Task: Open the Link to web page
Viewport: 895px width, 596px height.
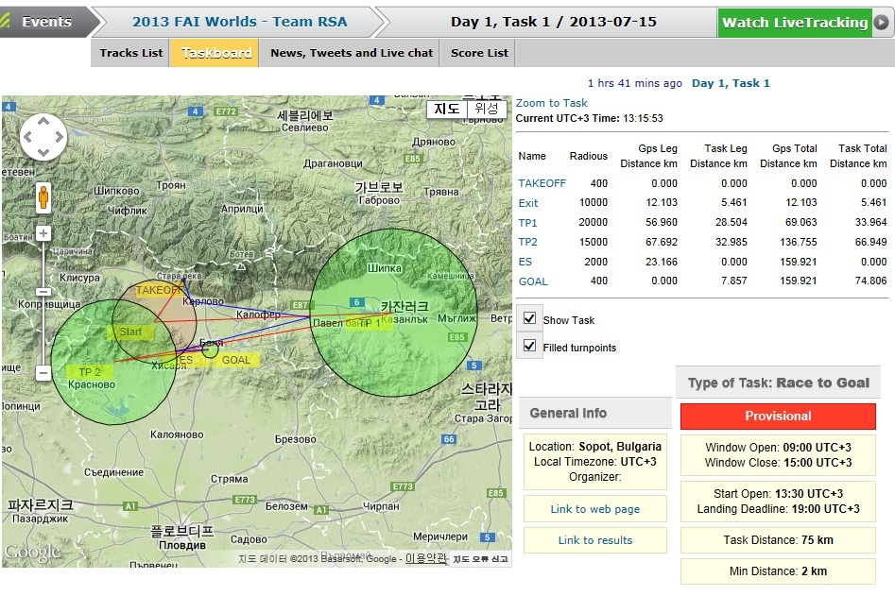Action: (x=594, y=509)
